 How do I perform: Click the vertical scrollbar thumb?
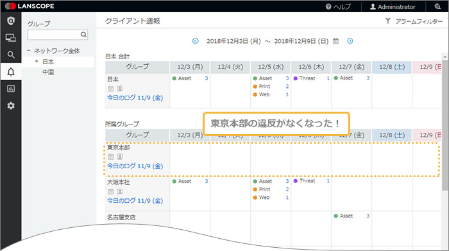coord(445,125)
